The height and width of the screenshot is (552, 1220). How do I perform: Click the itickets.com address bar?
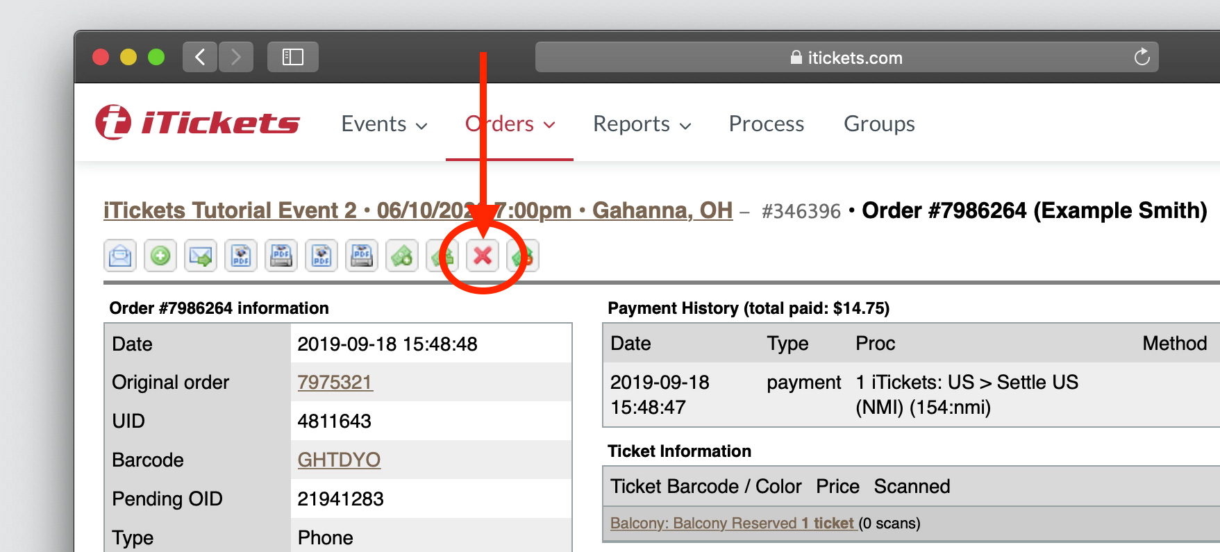click(846, 57)
